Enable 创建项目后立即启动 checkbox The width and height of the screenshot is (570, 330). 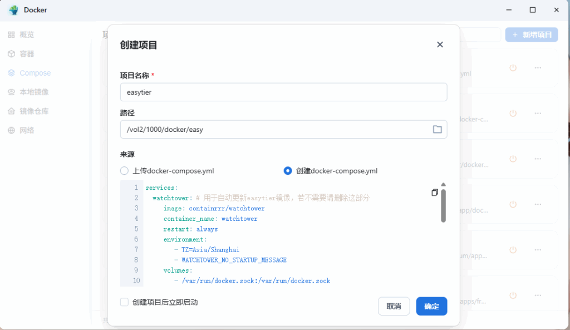pos(124,302)
